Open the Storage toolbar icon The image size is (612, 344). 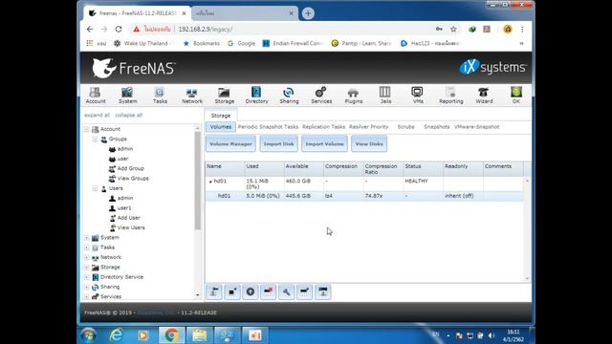[x=224, y=96]
